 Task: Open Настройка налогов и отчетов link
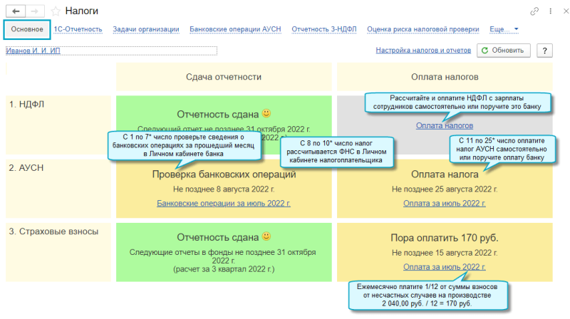pyautogui.click(x=423, y=50)
